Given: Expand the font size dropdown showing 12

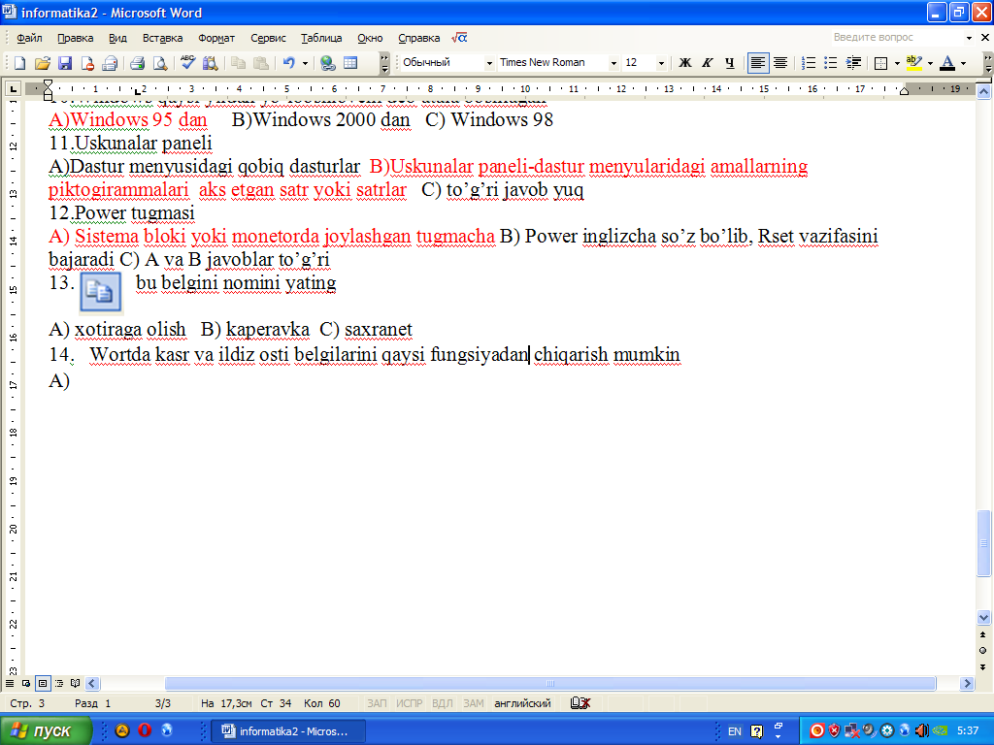Looking at the screenshot, I should [661, 63].
